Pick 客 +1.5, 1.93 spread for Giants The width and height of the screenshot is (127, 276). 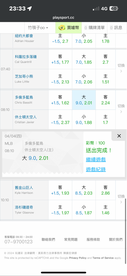[x=60, y=190]
